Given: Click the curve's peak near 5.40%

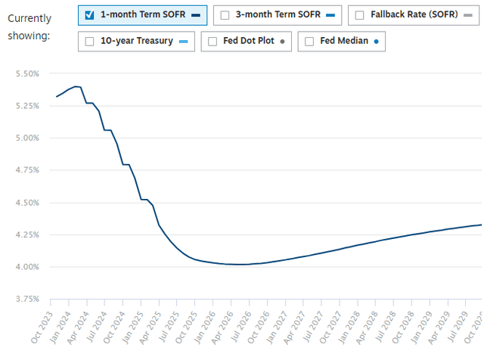Looking at the screenshot, I should [x=76, y=86].
